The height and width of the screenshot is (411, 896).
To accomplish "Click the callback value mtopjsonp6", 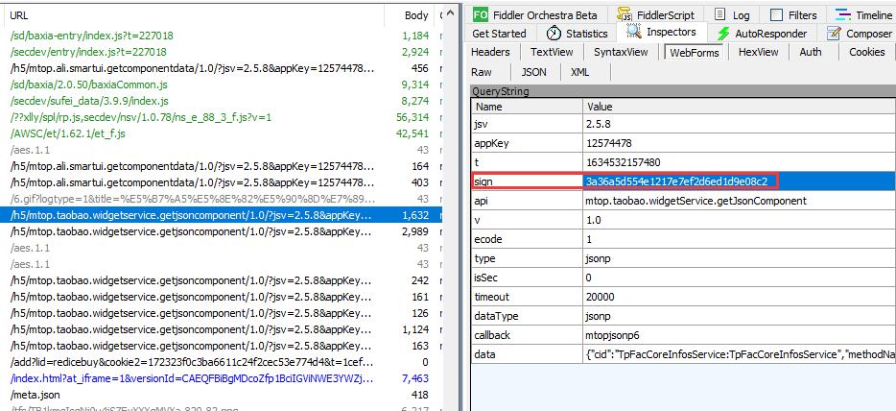I will pyautogui.click(x=740, y=335).
